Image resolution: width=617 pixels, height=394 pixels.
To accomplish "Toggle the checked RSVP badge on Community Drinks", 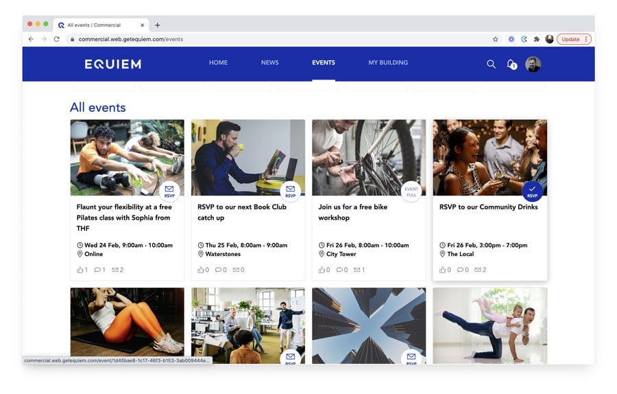I will point(532,192).
